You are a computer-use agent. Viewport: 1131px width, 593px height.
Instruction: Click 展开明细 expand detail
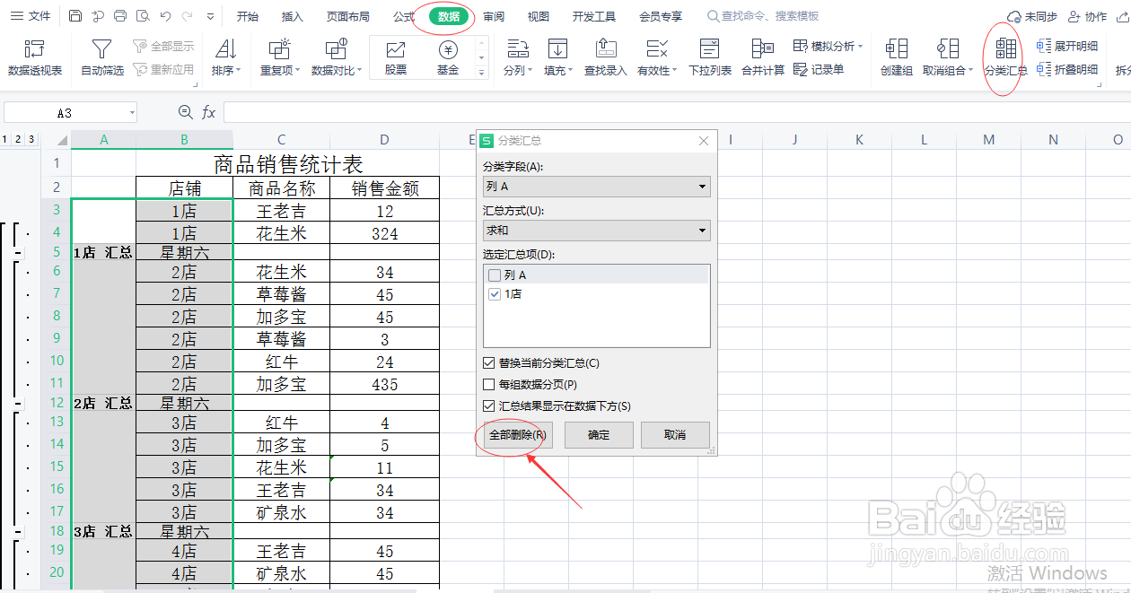(x=1067, y=46)
